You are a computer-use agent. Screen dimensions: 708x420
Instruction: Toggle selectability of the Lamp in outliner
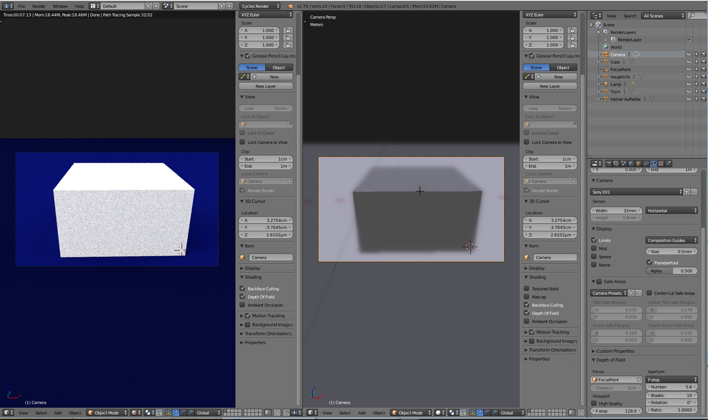(696, 84)
